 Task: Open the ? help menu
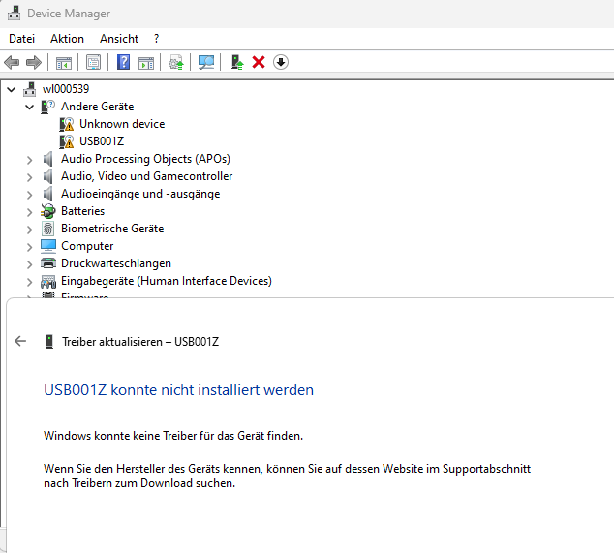pos(157,39)
